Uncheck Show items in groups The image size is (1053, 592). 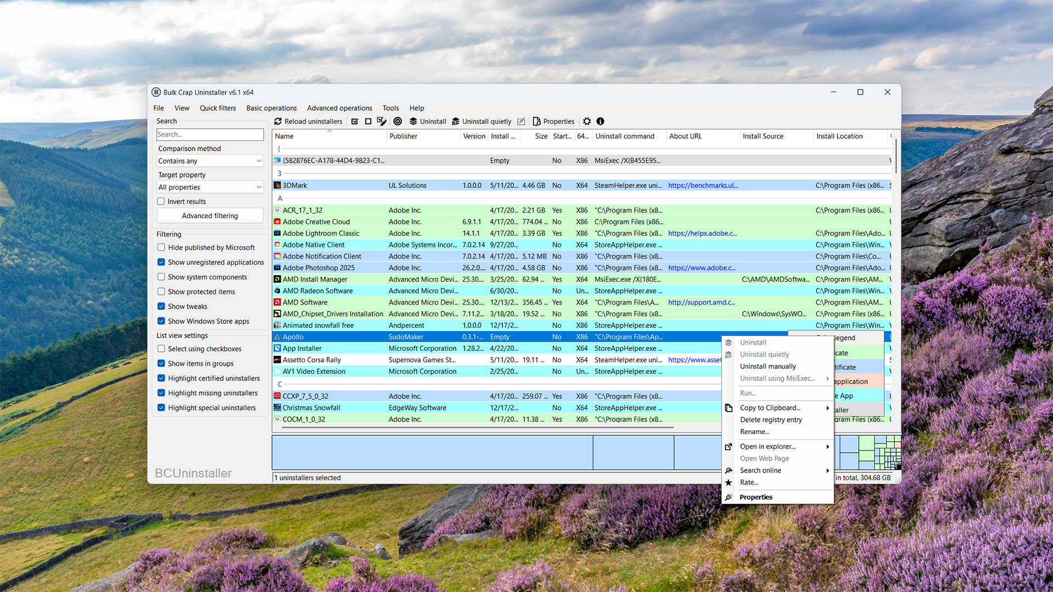click(x=161, y=363)
